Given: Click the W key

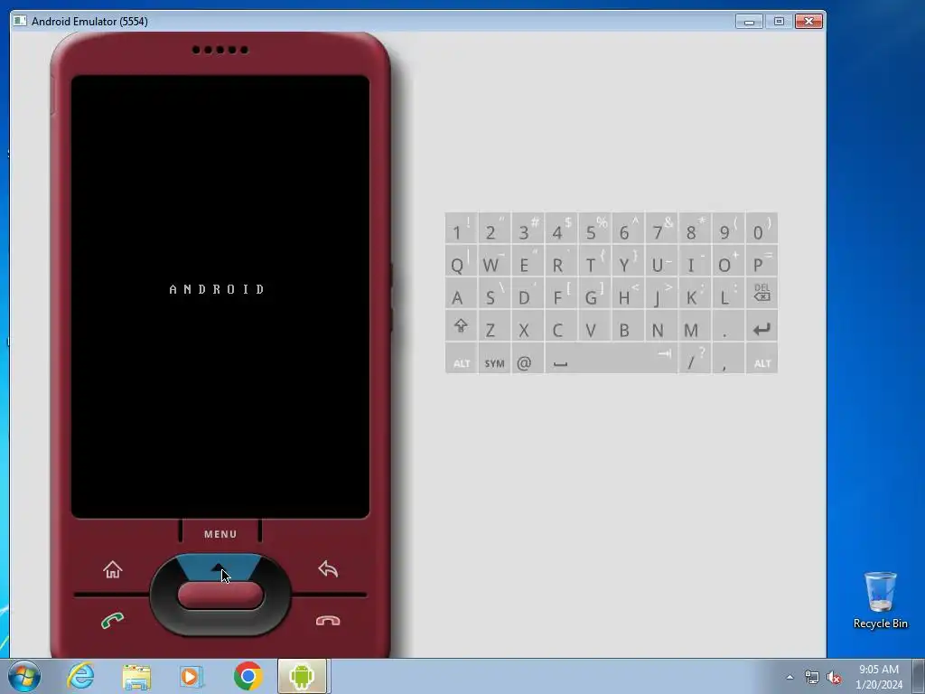Looking at the screenshot, I should tap(494, 261).
